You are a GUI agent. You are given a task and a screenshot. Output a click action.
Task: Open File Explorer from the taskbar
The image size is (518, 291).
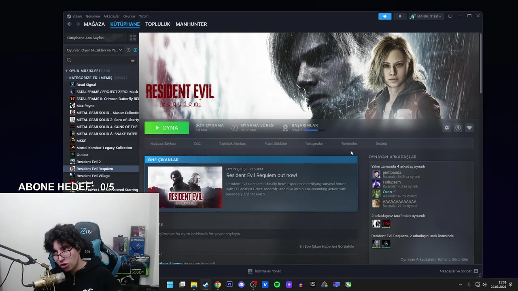click(x=194, y=285)
